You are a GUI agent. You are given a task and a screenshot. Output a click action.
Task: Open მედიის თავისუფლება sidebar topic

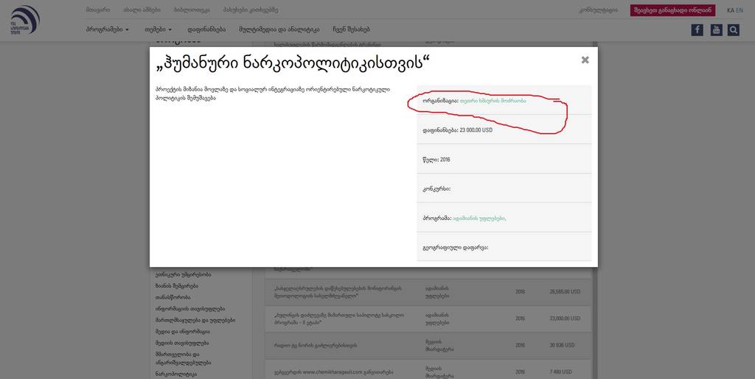182,344
